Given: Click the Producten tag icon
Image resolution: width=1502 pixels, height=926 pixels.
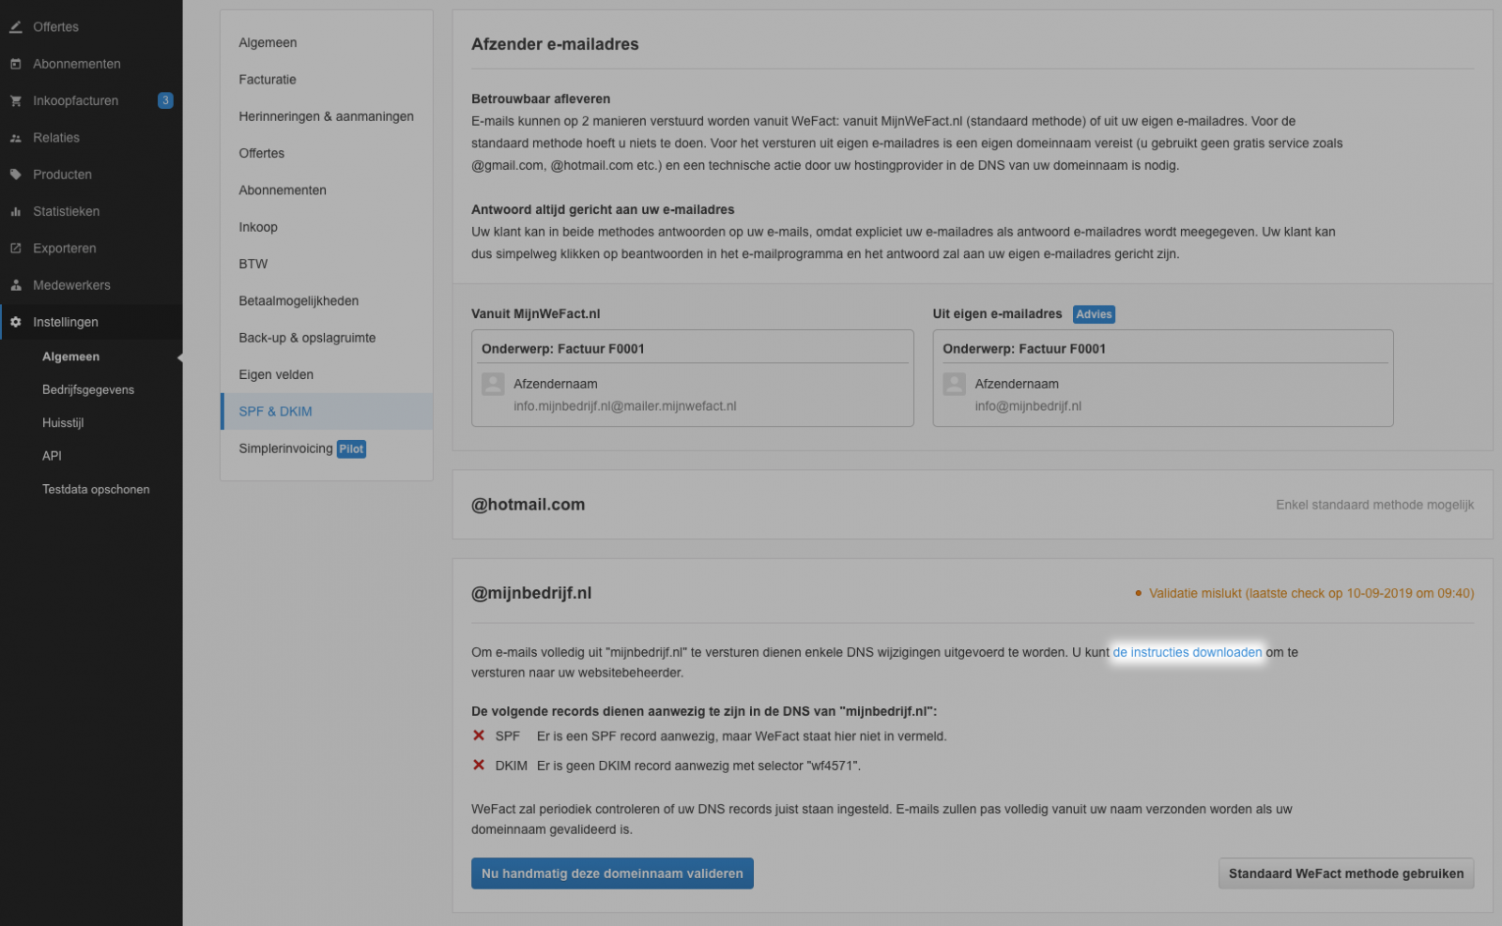Looking at the screenshot, I should pyautogui.click(x=16, y=175).
